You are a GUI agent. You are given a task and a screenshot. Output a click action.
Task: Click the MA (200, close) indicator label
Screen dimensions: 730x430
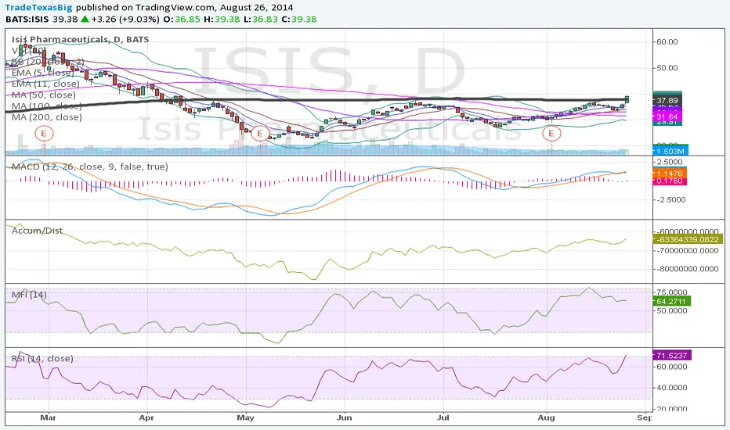pyautogui.click(x=46, y=117)
